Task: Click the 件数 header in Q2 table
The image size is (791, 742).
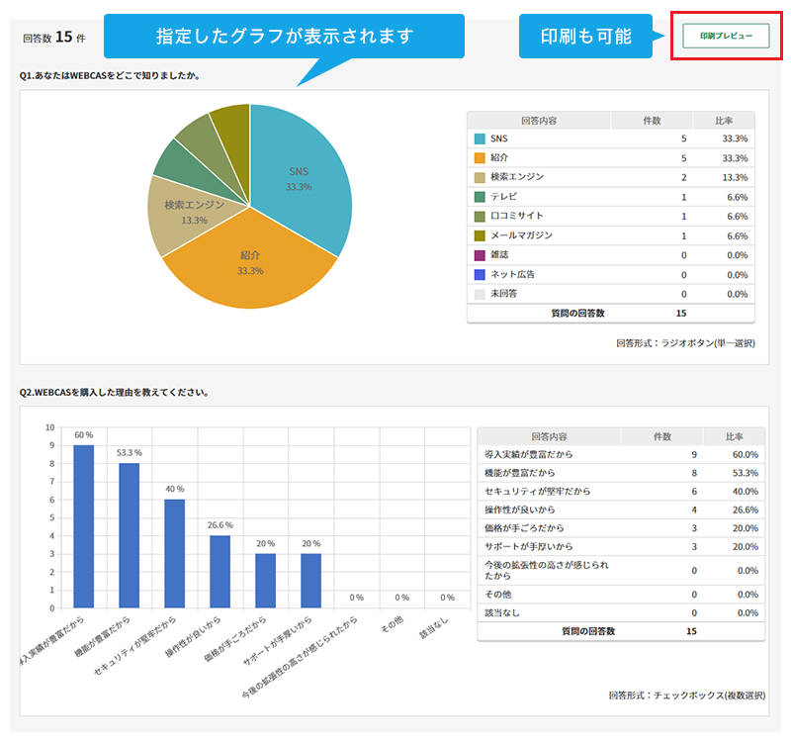Action: (x=661, y=436)
